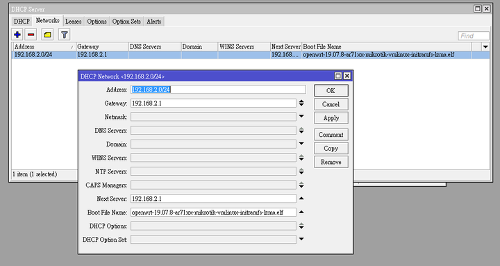Open the Leases tab
500x266 pixels.
coord(74,22)
